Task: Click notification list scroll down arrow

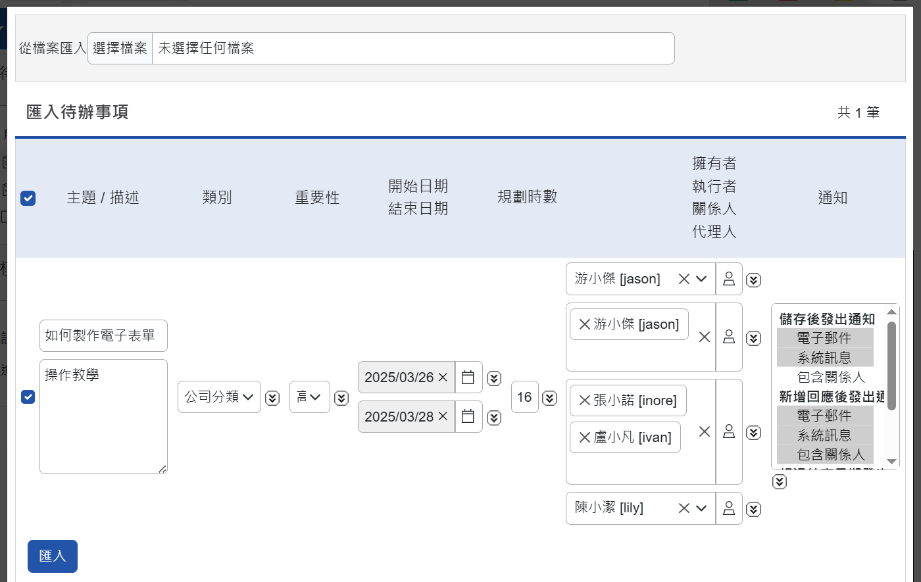Action: (x=892, y=462)
